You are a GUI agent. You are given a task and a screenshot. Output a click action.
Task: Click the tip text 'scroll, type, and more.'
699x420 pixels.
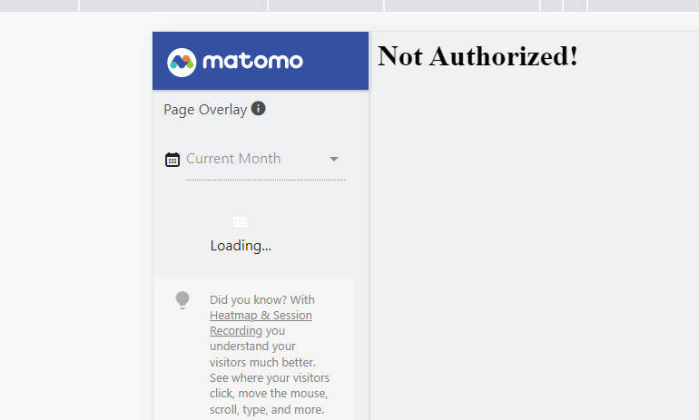(x=267, y=409)
